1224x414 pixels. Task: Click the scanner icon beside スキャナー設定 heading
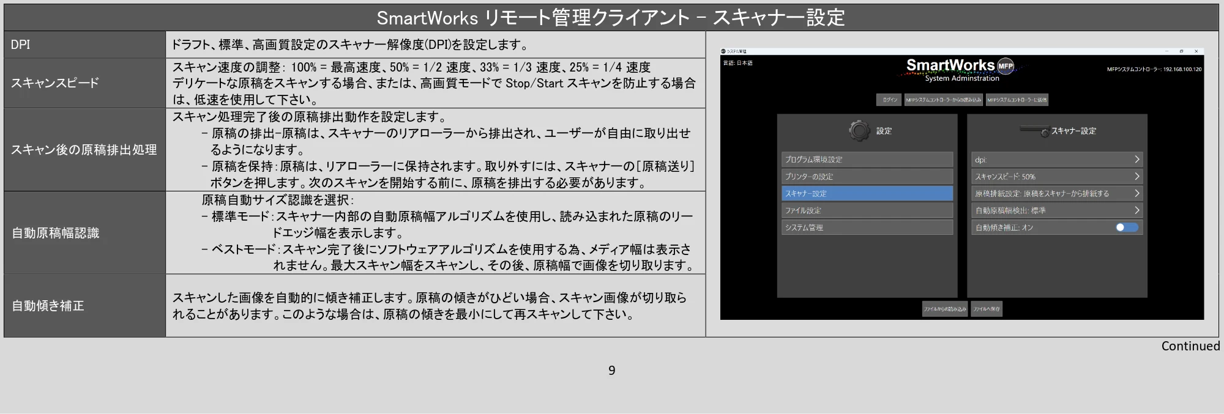(1034, 131)
